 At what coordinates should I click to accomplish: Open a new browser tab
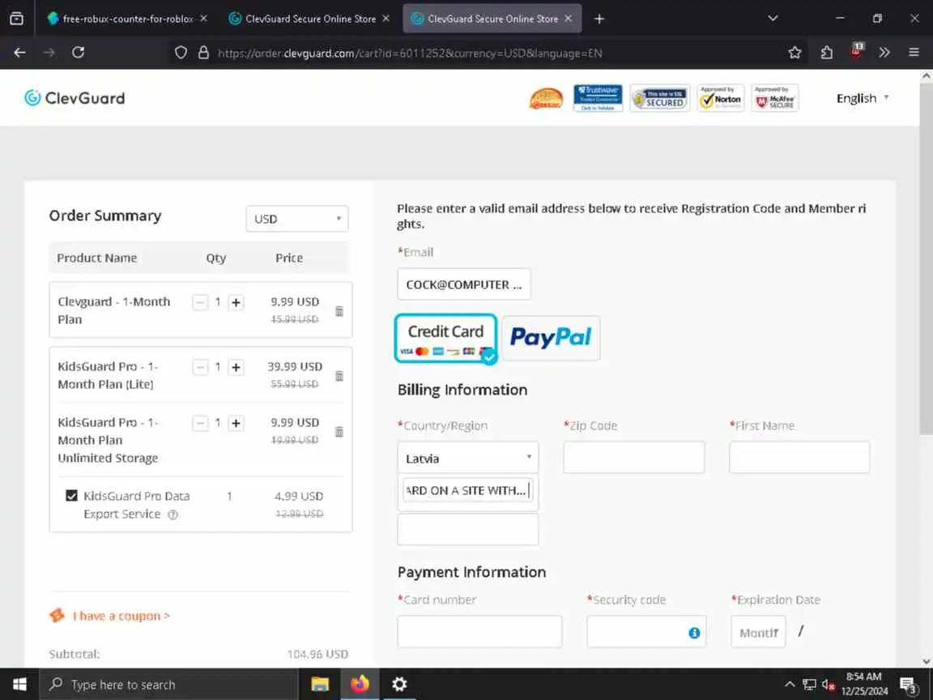(x=599, y=19)
